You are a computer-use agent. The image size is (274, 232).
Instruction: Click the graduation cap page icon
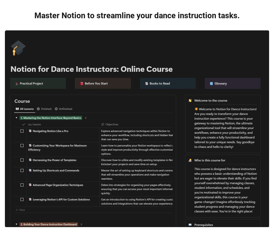(x=18, y=48)
